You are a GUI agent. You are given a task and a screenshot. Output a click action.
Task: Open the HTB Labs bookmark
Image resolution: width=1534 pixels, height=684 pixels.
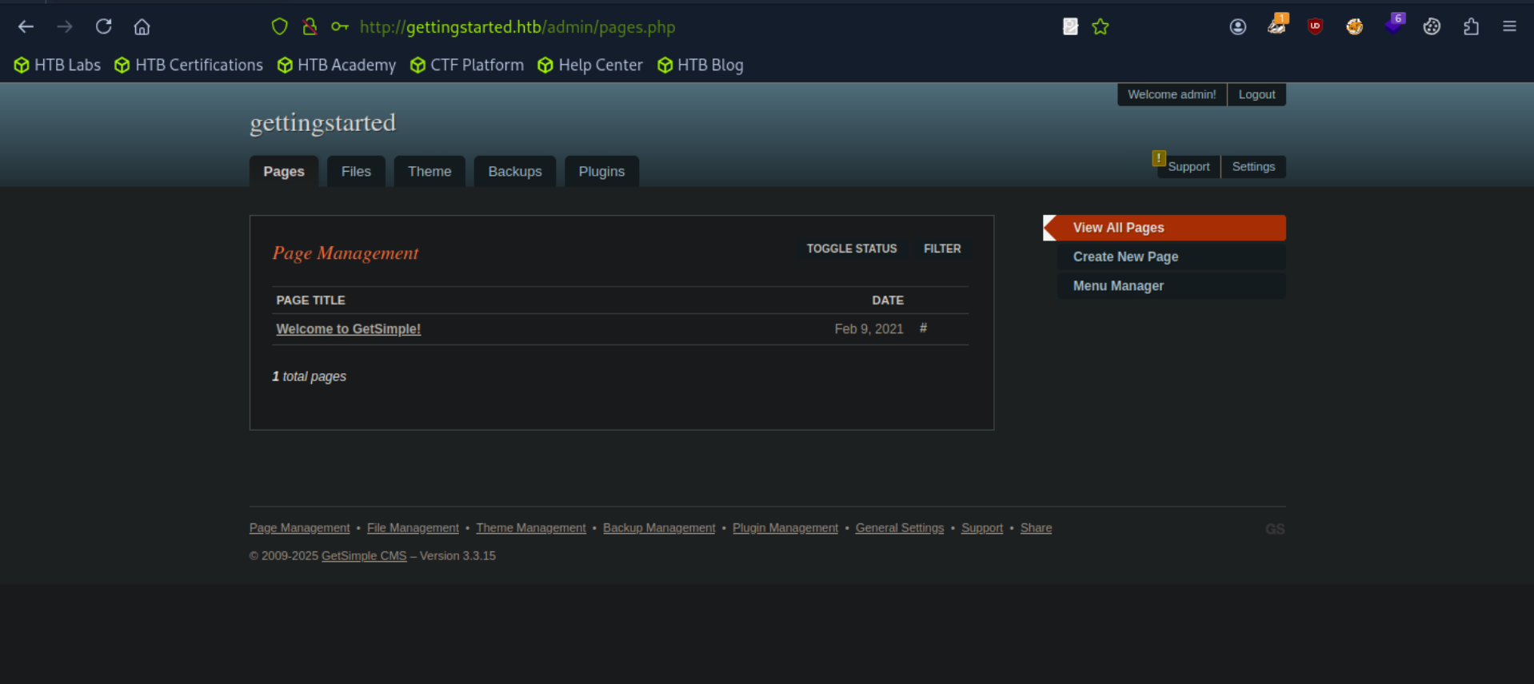click(x=58, y=66)
